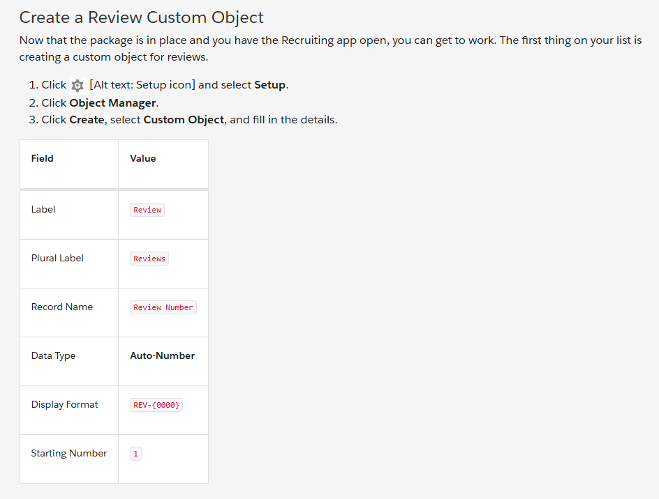Click the Reviews plural label value

coord(149,259)
